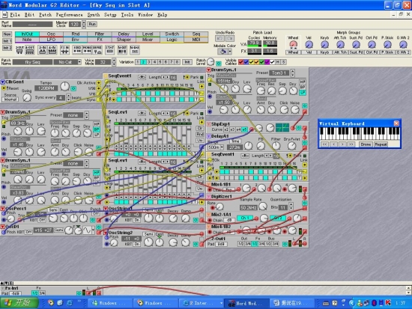Add the STAT module icon

[109, 49]
